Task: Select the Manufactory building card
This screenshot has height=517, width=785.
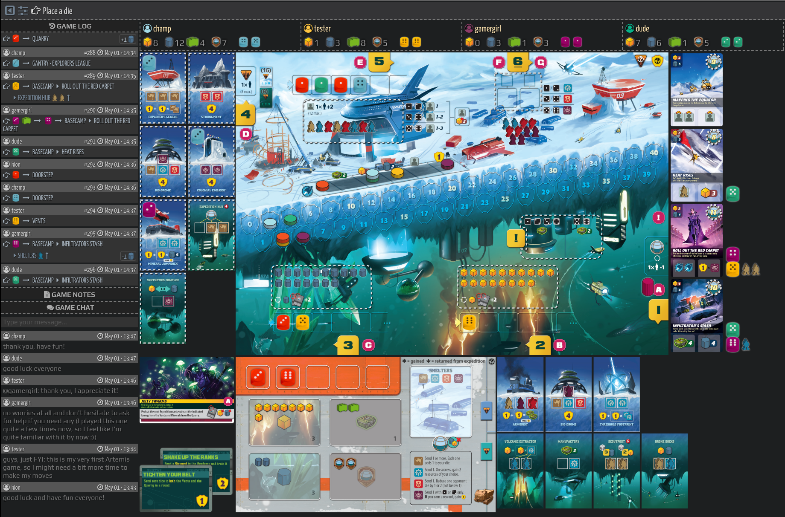Action: [x=568, y=471]
